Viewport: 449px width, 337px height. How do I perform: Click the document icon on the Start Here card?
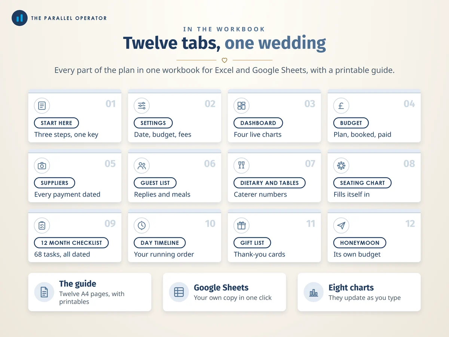click(42, 106)
